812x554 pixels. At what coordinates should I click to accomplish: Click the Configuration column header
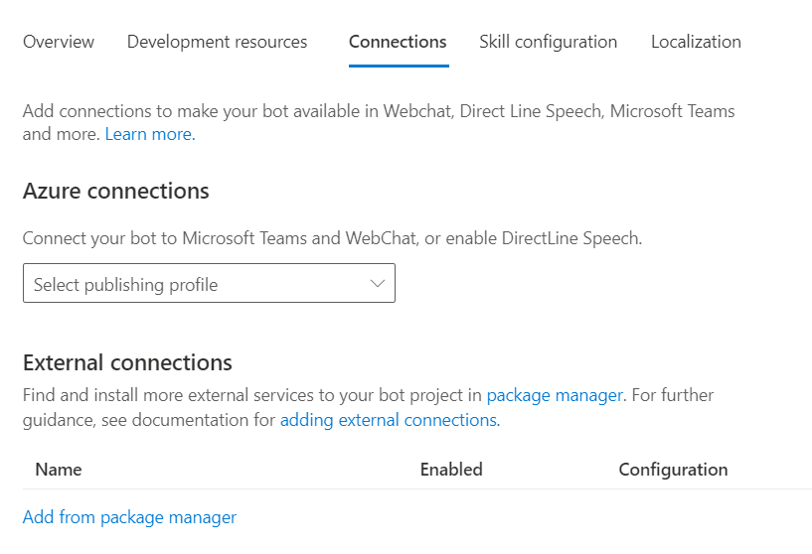pyautogui.click(x=673, y=470)
